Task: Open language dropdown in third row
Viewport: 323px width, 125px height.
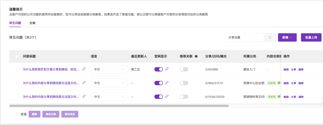Action: (109, 97)
